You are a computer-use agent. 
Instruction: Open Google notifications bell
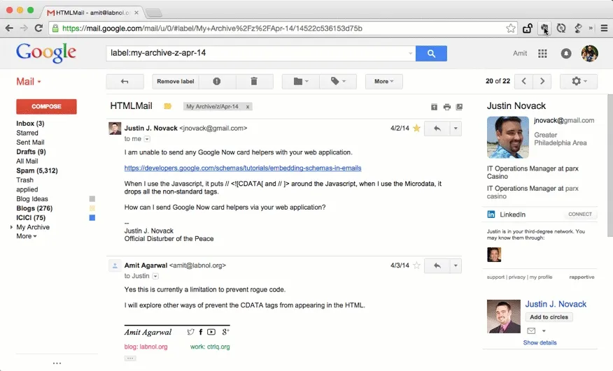click(x=565, y=54)
